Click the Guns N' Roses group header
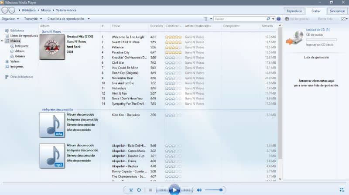Screen dimensions: 349x195 point(51,31)
